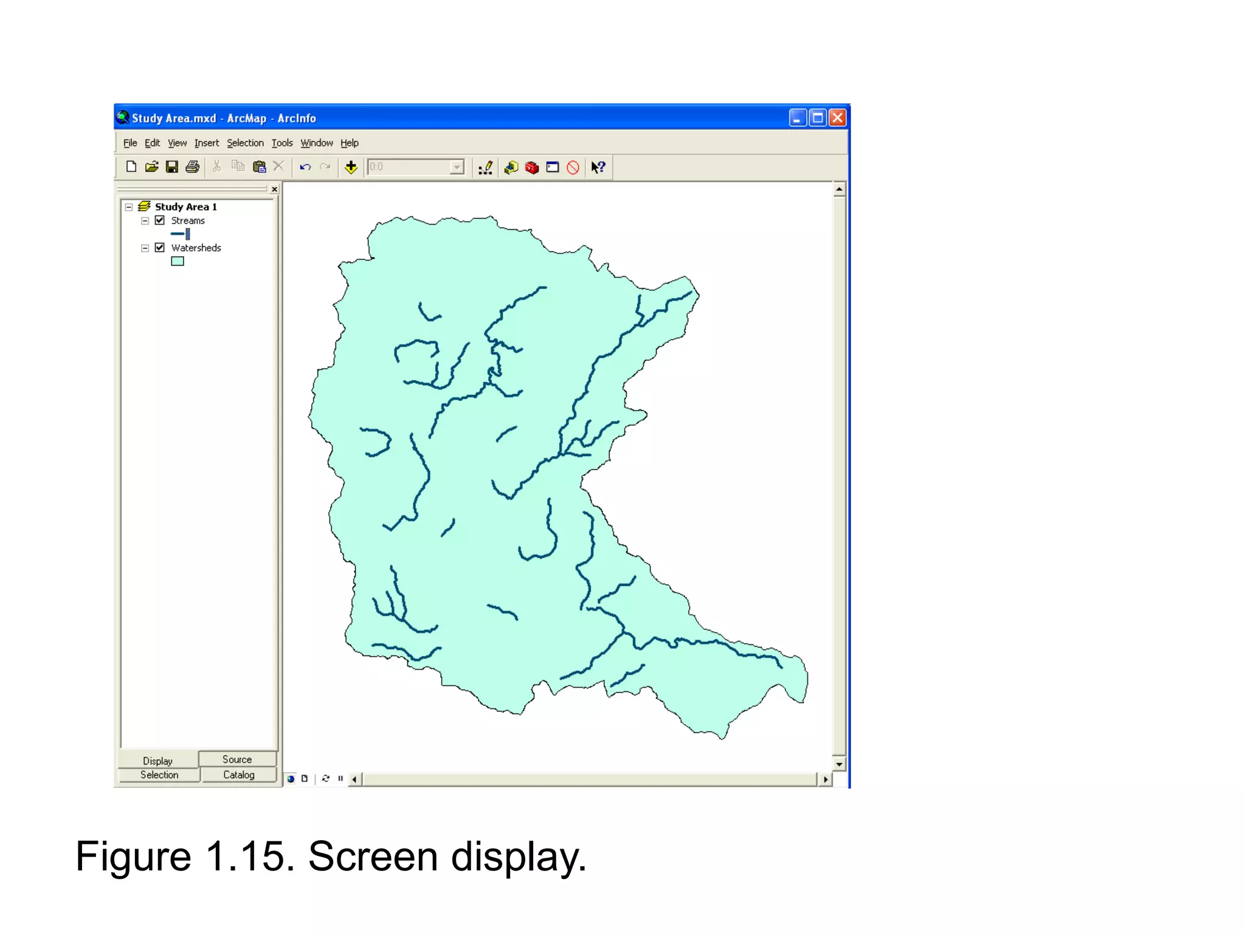Click the ArcMap title bar app icon

pyautogui.click(x=123, y=117)
